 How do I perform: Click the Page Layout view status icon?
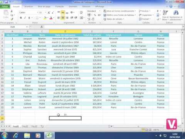146,130
